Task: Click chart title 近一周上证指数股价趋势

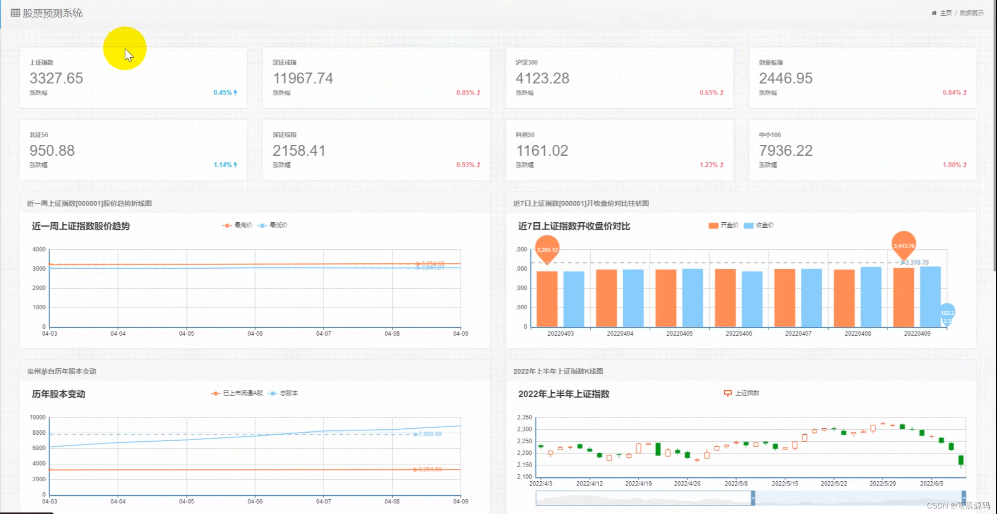Action: [81, 226]
